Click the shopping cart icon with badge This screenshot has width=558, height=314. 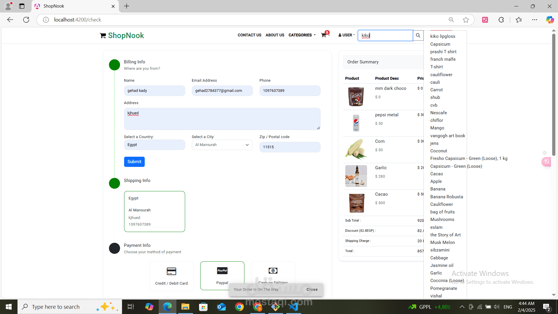[324, 35]
